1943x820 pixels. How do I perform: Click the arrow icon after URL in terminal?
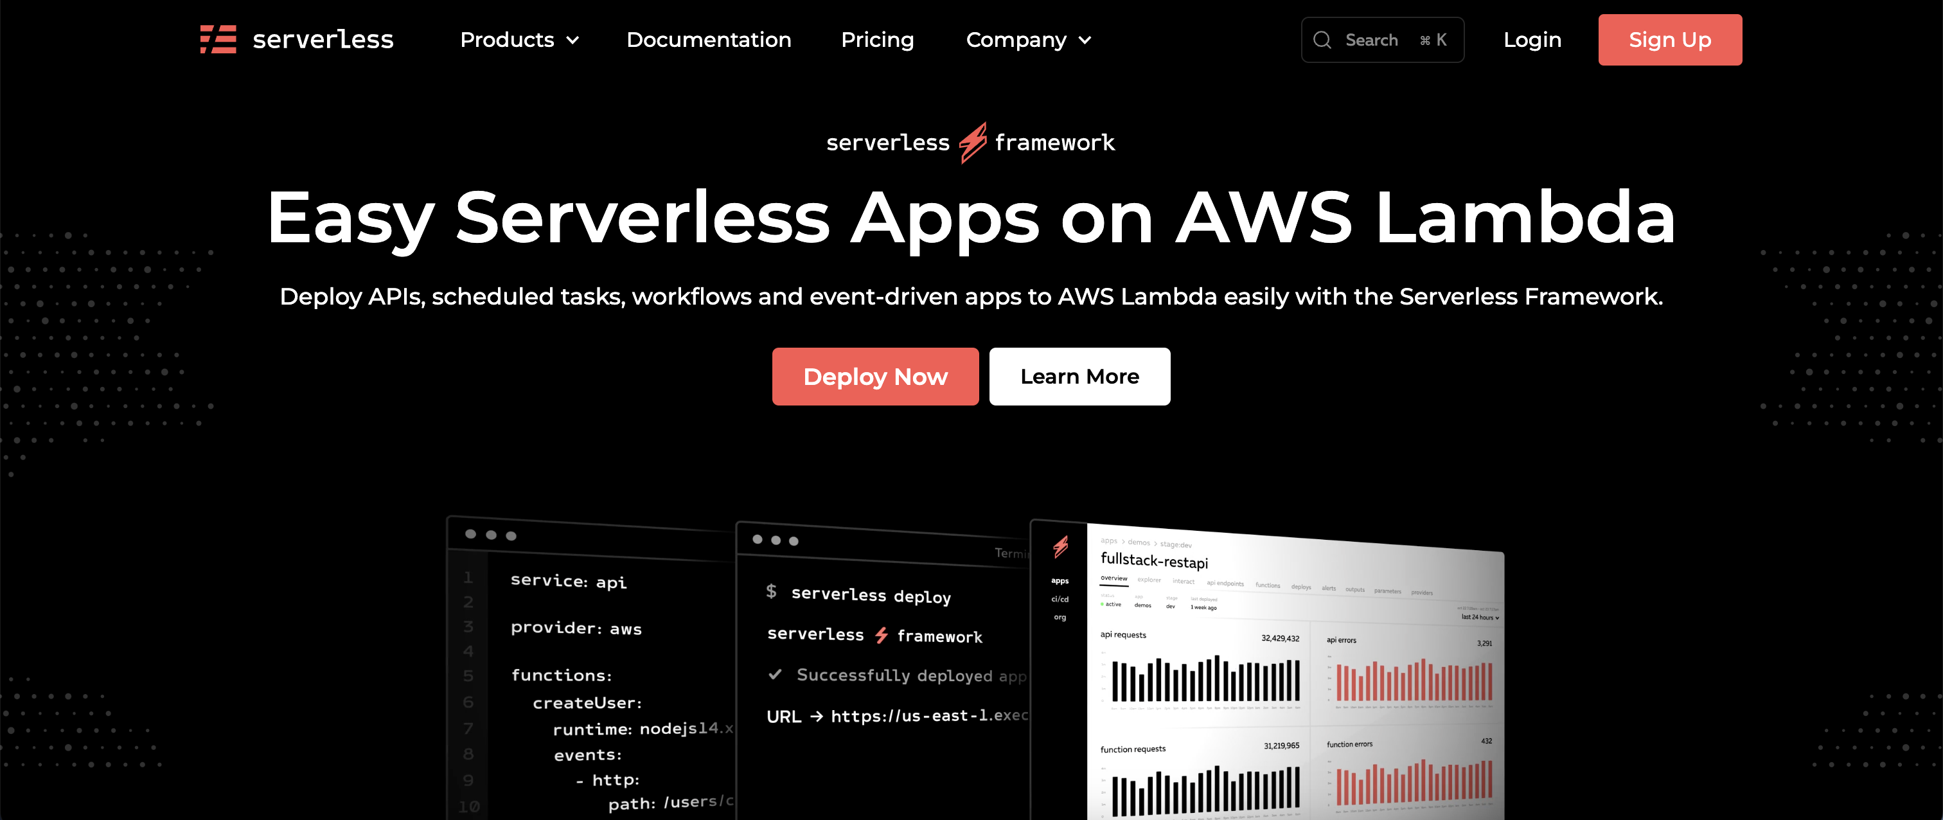point(816,716)
